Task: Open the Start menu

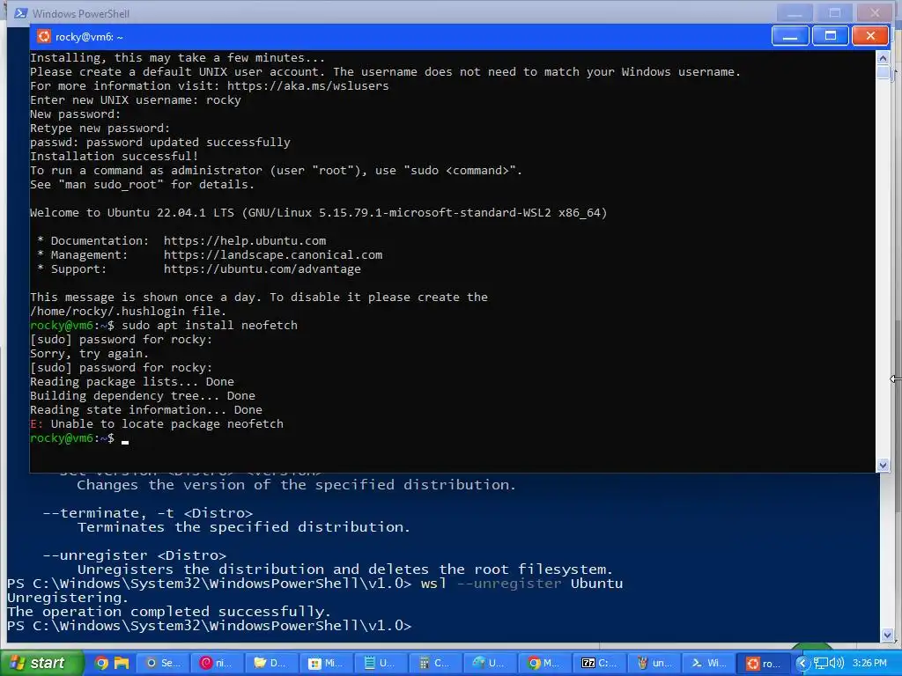Action: [42, 663]
